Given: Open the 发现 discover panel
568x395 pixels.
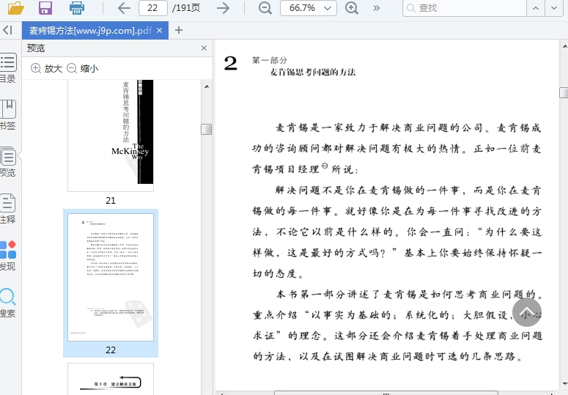Looking at the screenshot, I should [x=7, y=256].
